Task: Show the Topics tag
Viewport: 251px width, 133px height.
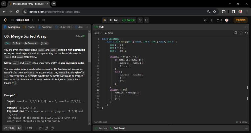Action: [17, 43]
